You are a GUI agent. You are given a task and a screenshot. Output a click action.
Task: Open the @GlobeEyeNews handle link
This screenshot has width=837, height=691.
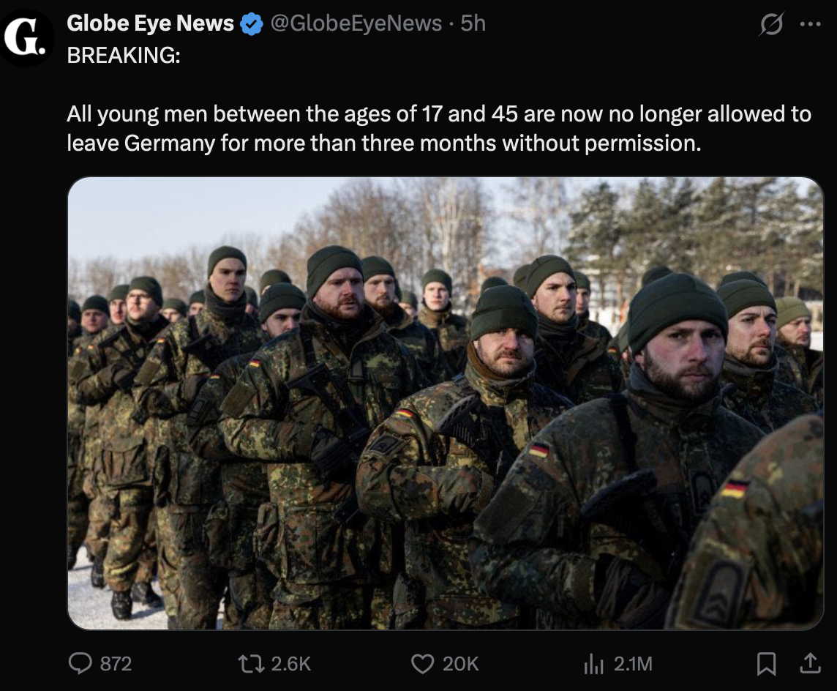coord(356,23)
